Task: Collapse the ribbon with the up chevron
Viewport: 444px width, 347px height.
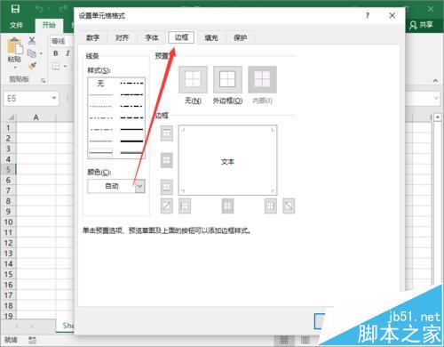Action: 435,80
